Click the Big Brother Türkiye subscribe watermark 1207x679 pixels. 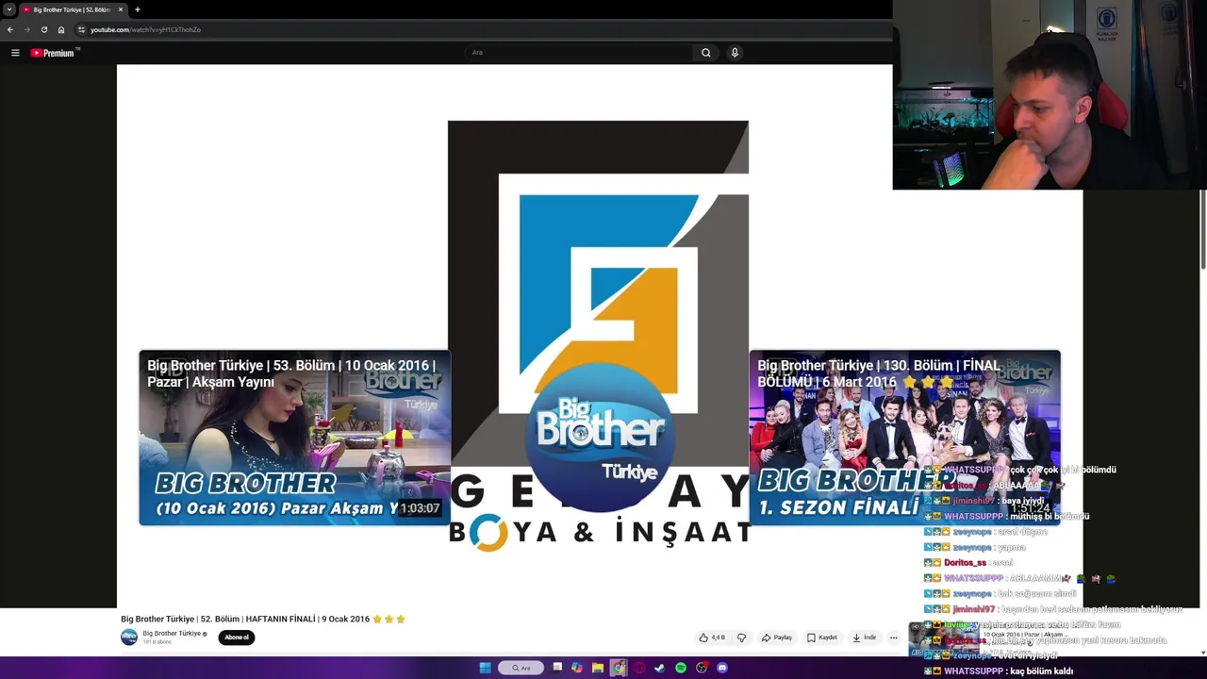(x=599, y=437)
